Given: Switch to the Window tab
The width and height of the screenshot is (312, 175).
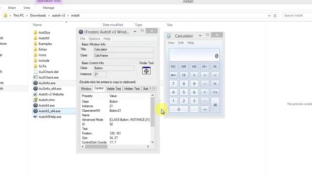Looking at the screenshot, I should pyautogui.click(x=86, y=88).
